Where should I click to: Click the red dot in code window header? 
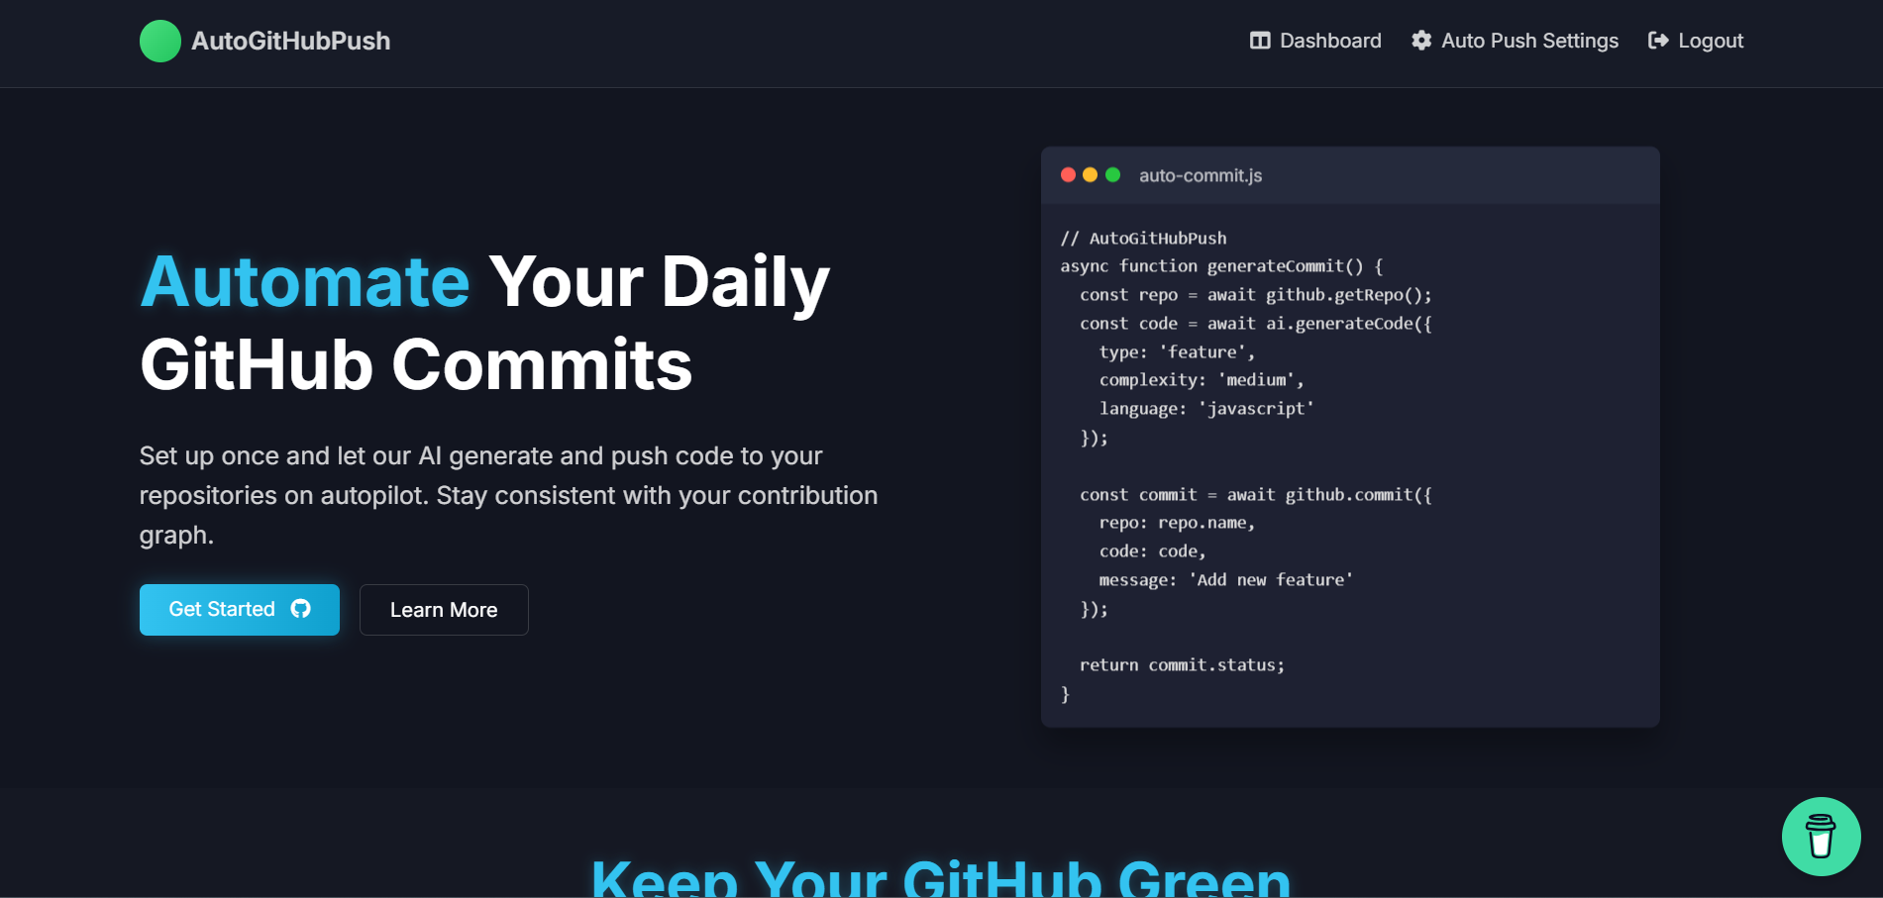coord(1068,175)
